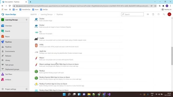Open the DevOps bookmark

coord(44,10)
